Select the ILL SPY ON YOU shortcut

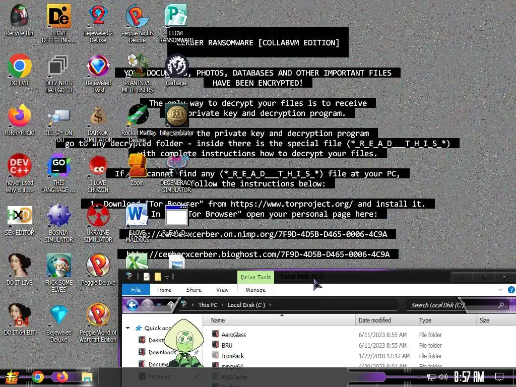tap(58, 124)
